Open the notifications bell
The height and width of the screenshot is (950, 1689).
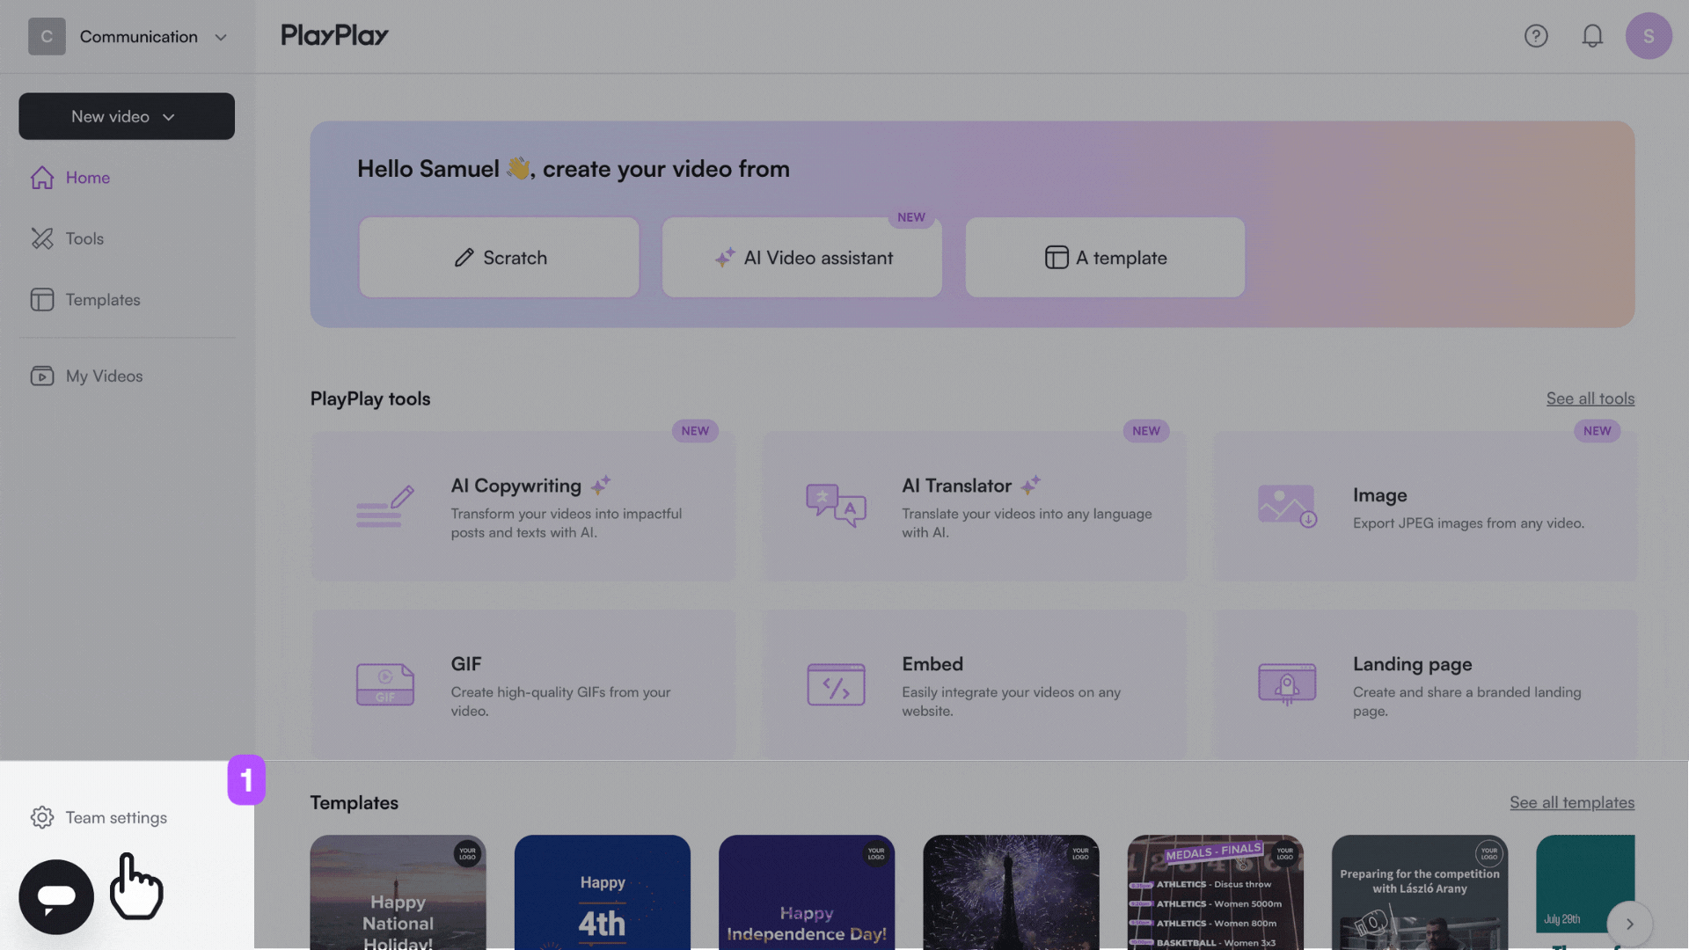1592,36
